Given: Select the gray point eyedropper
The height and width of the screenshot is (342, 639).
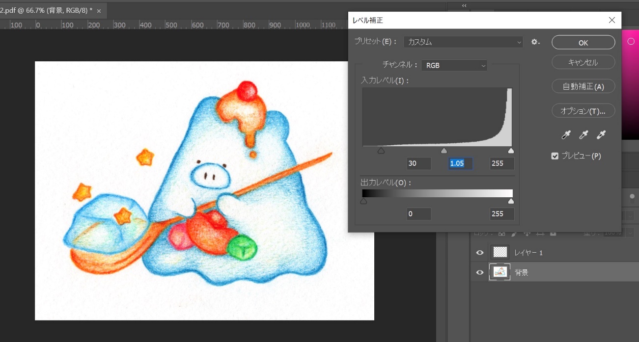Looking at the screenshot, I should [x=583, y=135].
